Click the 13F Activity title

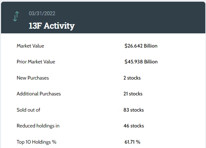[x=52, y=26]
